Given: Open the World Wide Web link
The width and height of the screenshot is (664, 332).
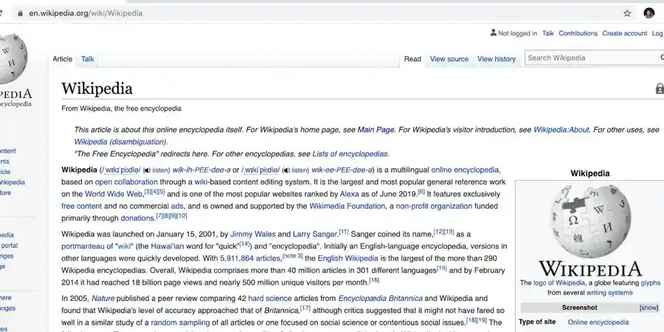Looking at the screenshot, I should coord(114,194).
